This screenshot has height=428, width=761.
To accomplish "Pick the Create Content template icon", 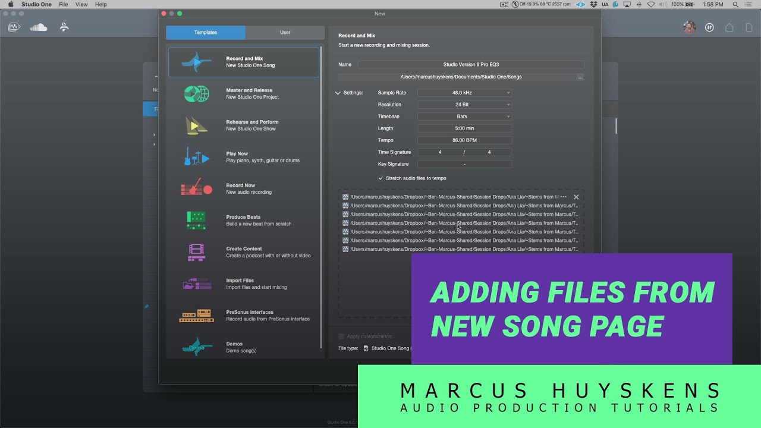I will pyautogui.click(x=196, y=252).
